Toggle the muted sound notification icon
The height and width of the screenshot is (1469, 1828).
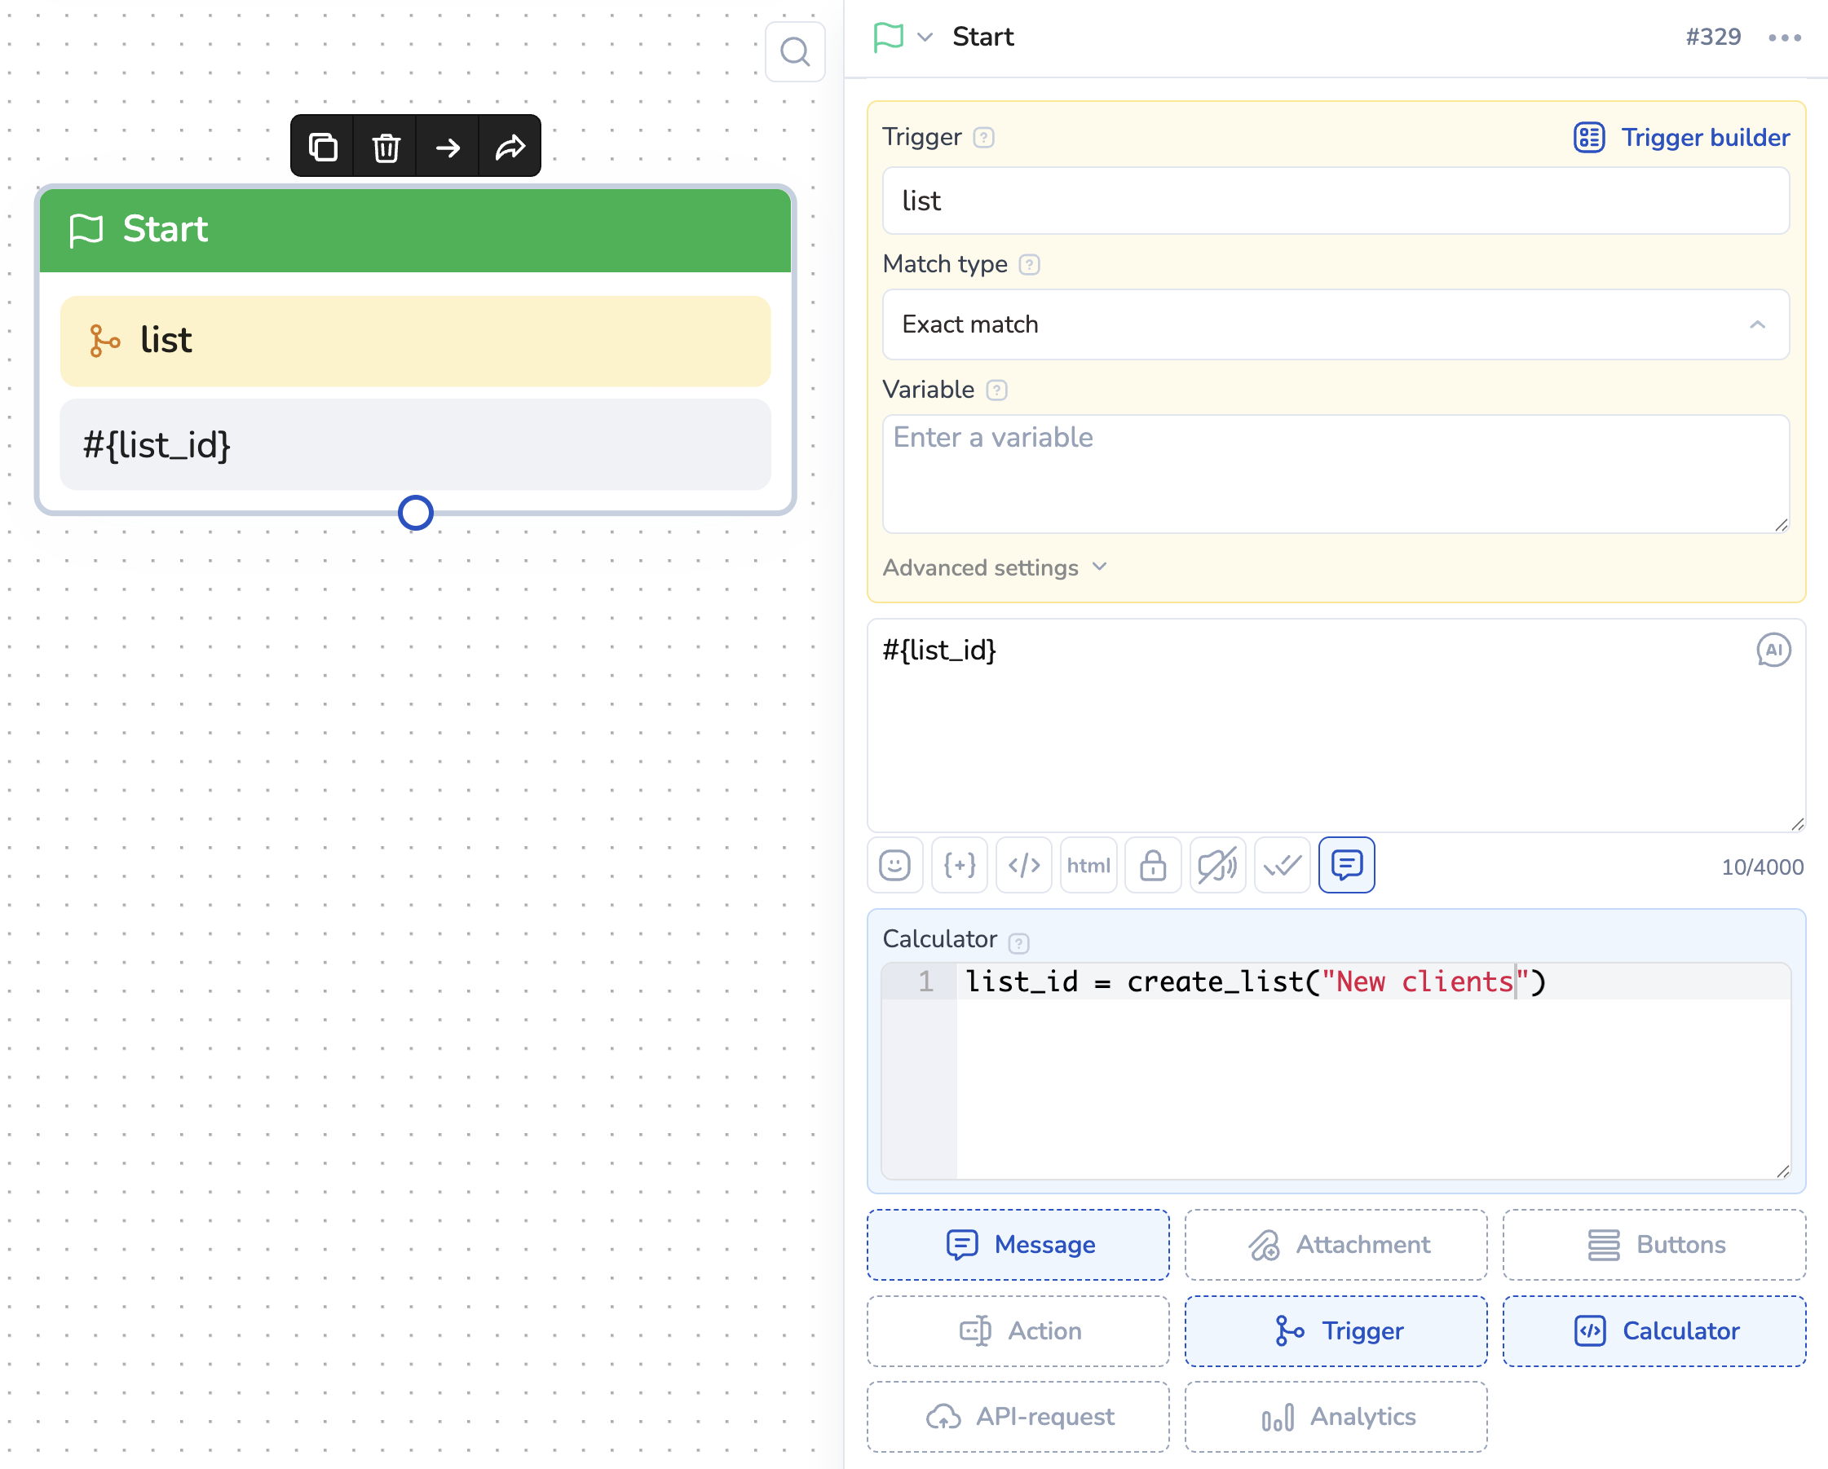pos(1216,866)
